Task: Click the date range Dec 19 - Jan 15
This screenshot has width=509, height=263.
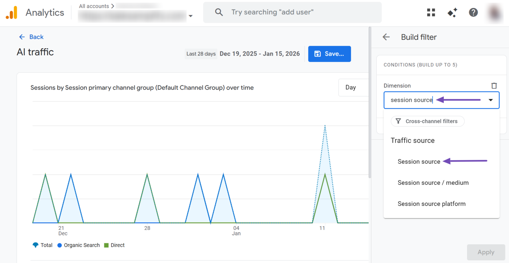Action: [260, 54]
